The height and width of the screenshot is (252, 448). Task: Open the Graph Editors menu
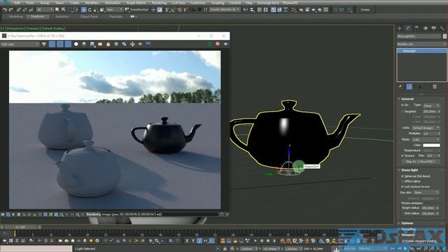pos(136,3)
